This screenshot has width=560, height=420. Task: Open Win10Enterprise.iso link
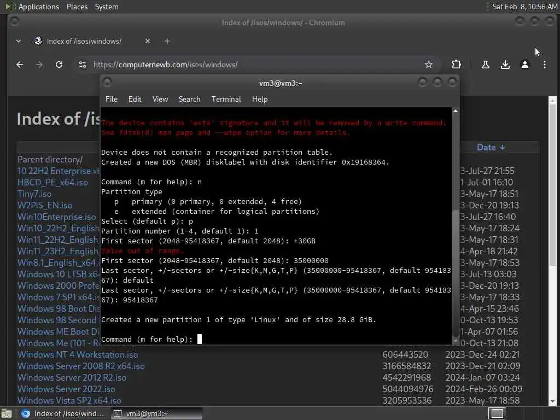[x=56, y=217]
